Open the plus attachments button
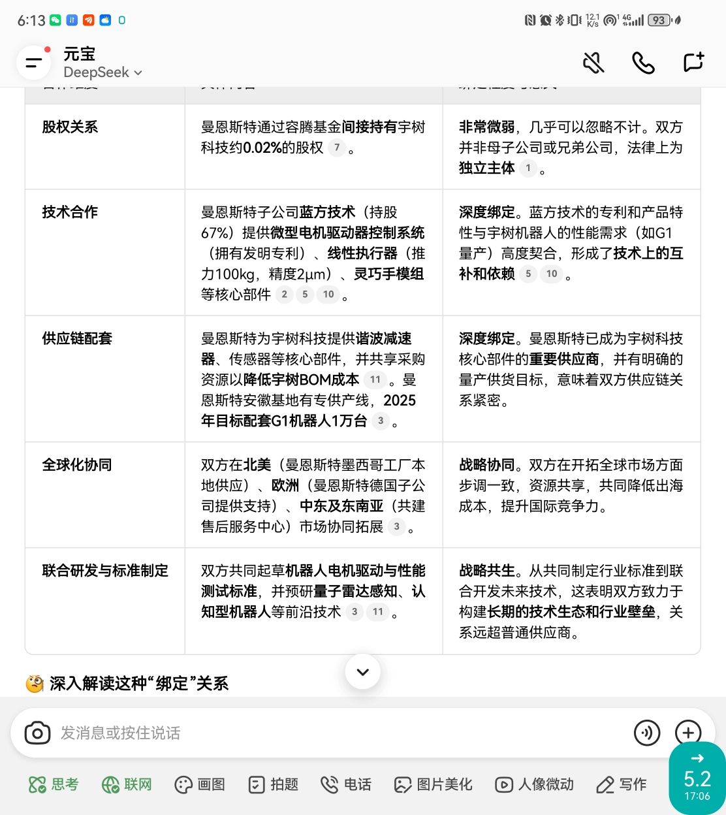 (x=688, y=733)
